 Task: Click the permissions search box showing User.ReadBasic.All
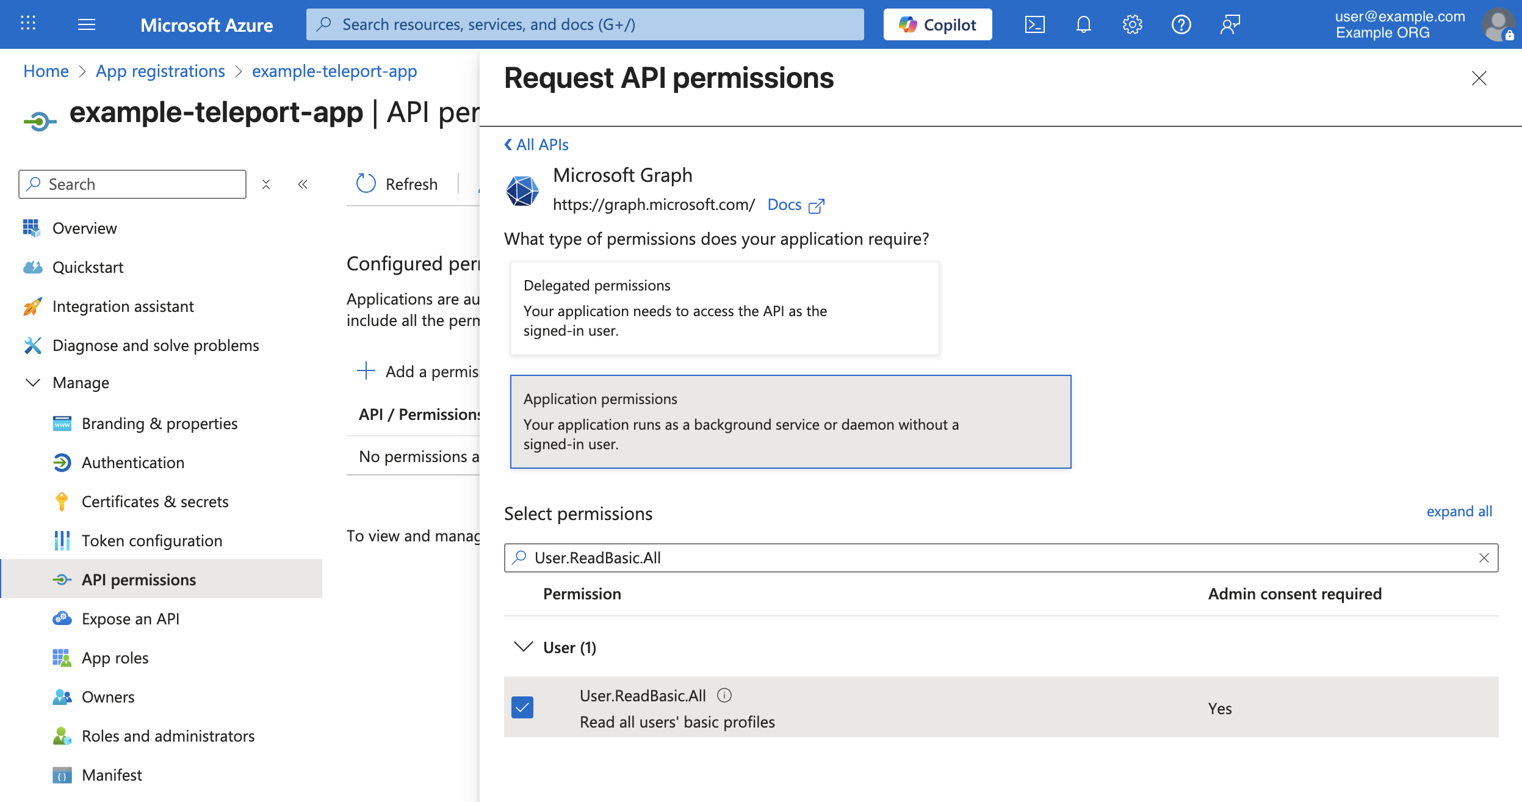coord(854,557)
